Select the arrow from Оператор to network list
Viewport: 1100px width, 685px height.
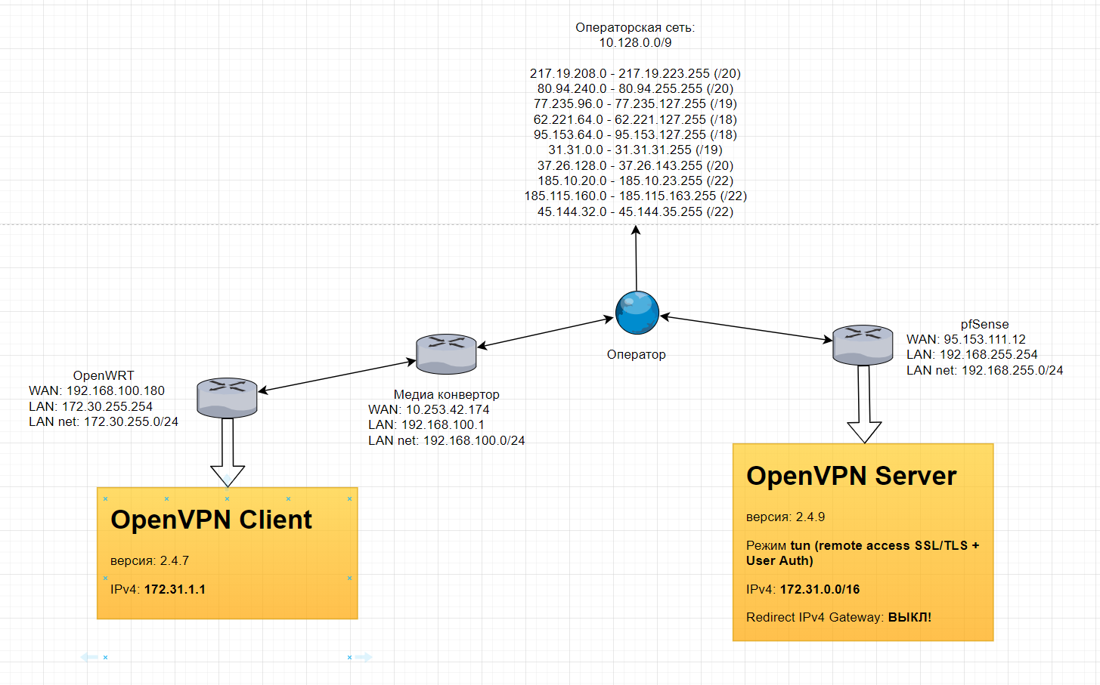(x=636, y=258)
